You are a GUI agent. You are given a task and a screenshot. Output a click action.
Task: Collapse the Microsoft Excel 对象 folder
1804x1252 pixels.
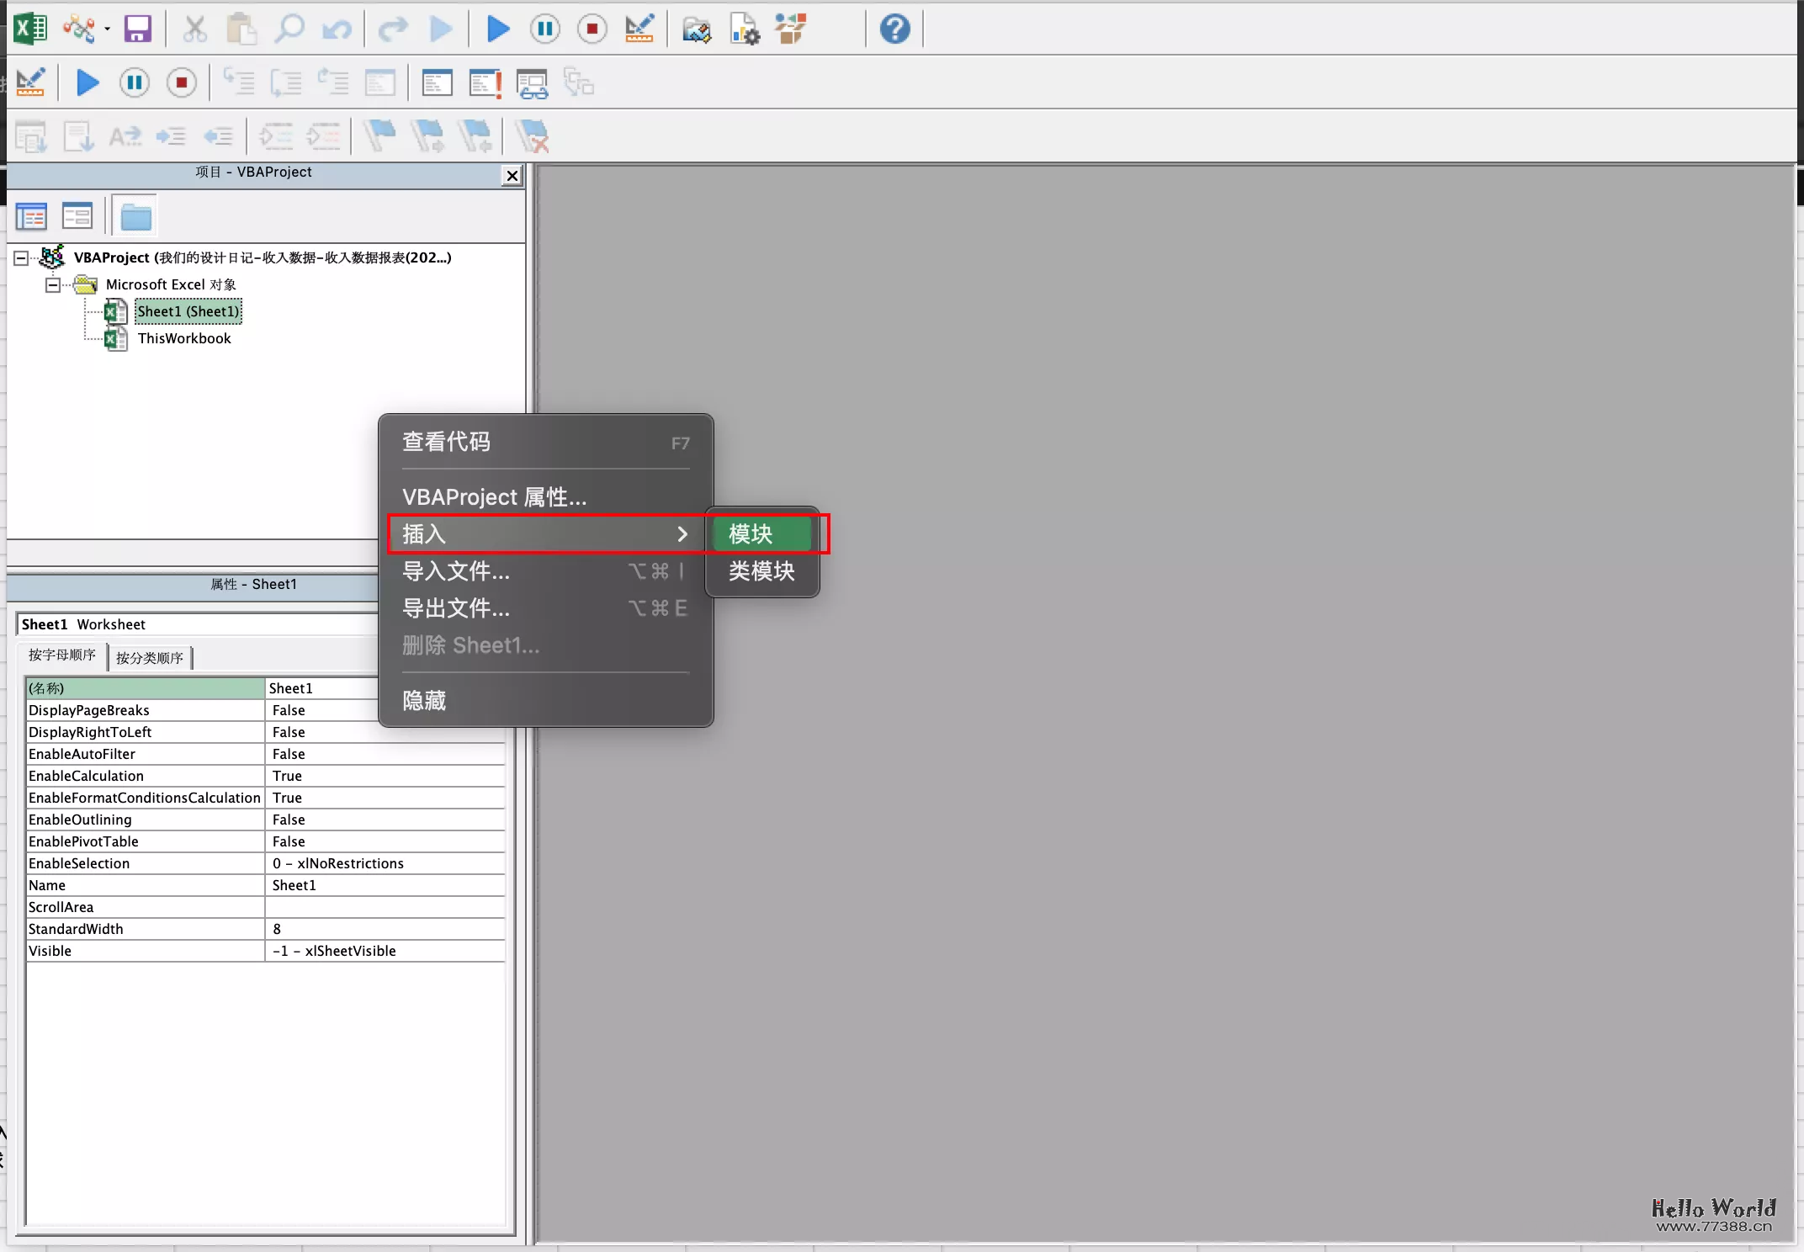pos(52,284)
